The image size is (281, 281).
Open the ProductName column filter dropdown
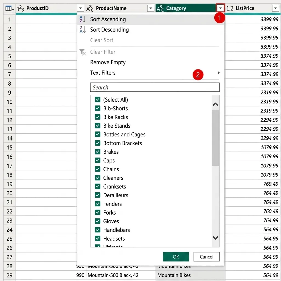tap(151, 8)
